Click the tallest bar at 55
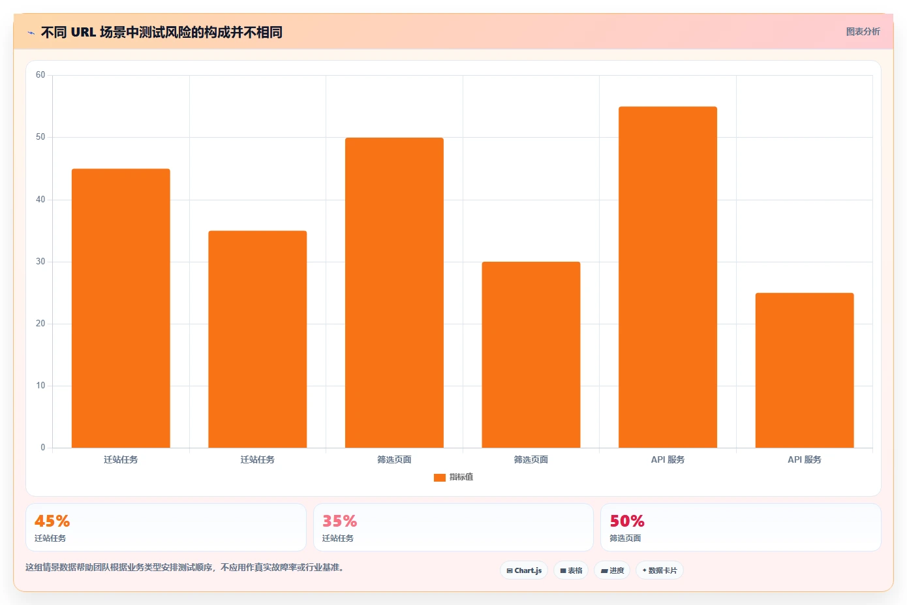The width and height of the screenshot is (907, 605). click(668, 277)
